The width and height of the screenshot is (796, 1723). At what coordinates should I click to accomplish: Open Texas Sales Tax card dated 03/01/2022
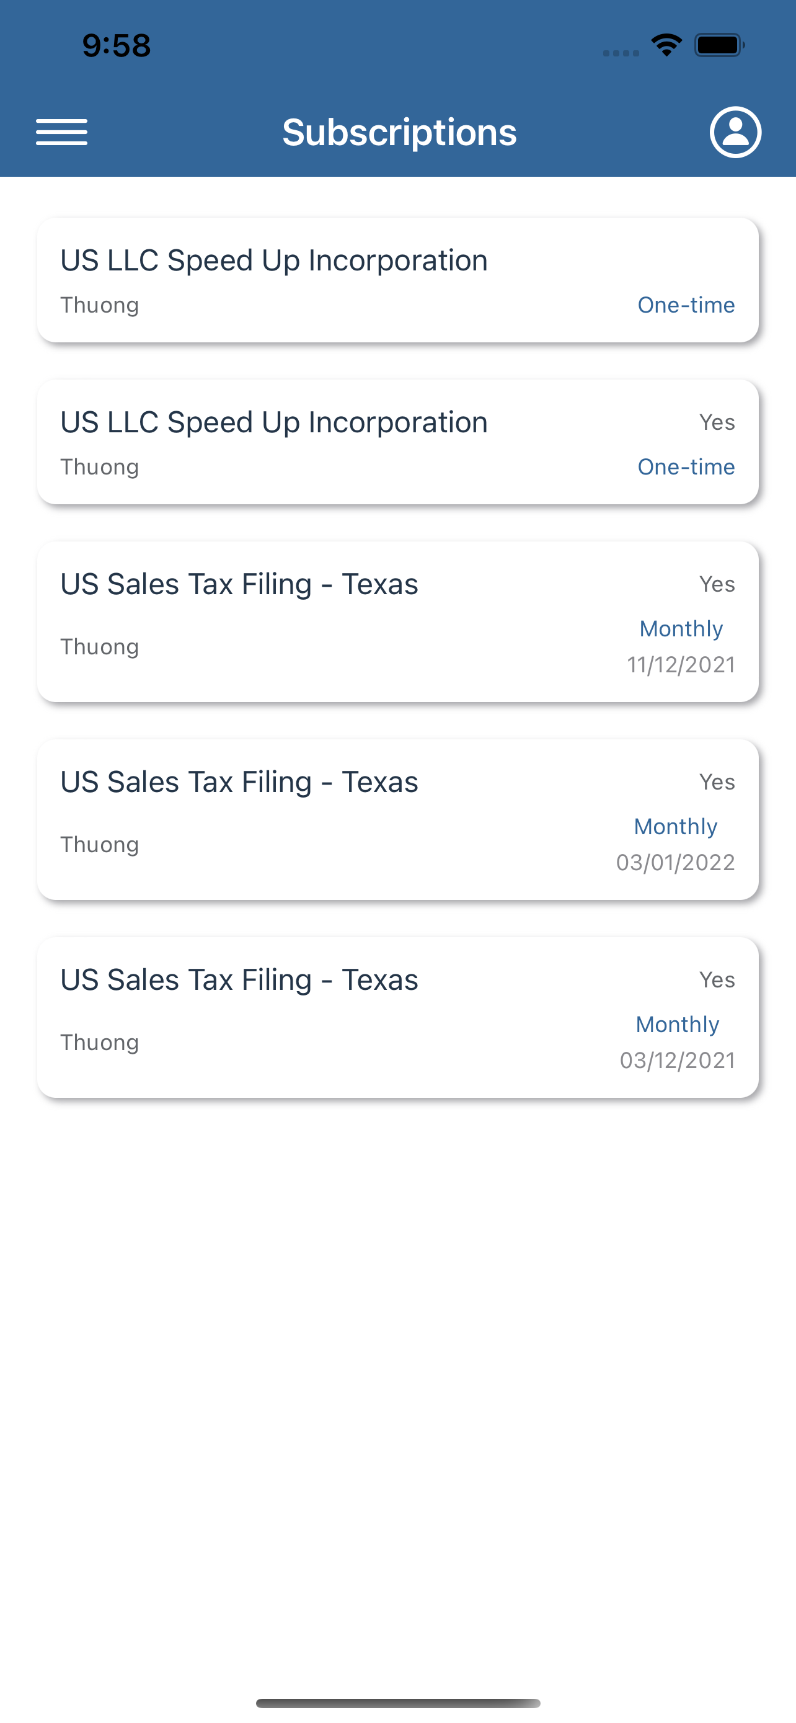[397, 820]
